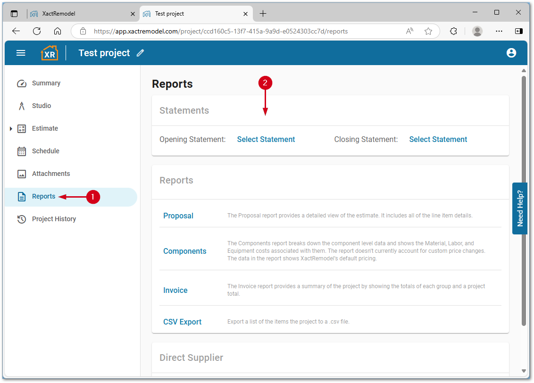The height and width of the screenshot is (383, 534).
Task: Click the Attachments image icon
Action: 21,174
